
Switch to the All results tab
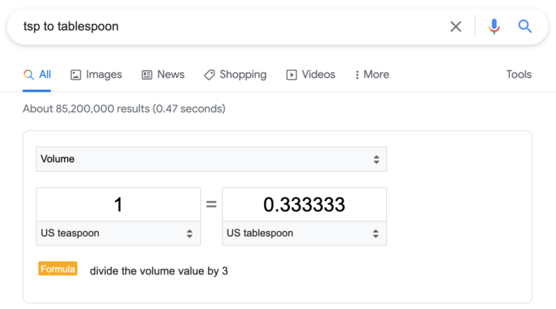point(37,75)
